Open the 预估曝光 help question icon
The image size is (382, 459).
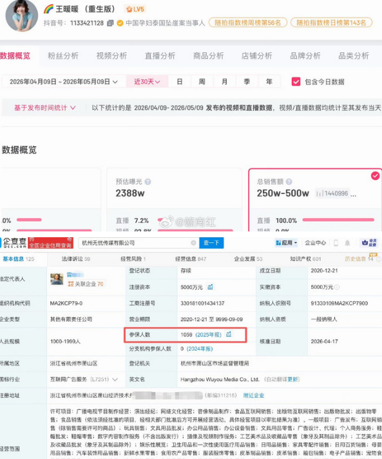click(x=148, y=182)
